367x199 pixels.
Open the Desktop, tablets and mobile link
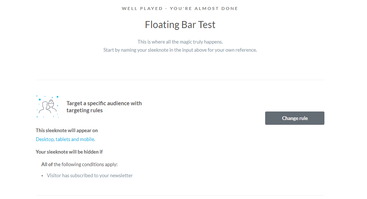click(65, 139)
